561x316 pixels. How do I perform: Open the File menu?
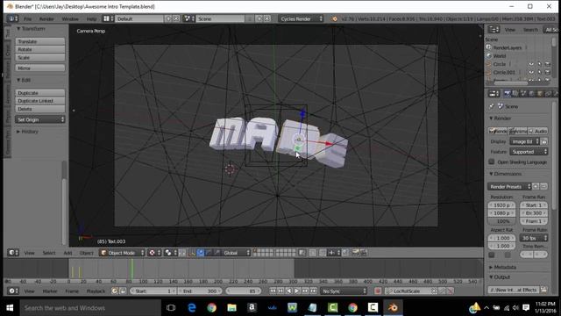click(27, 18)
